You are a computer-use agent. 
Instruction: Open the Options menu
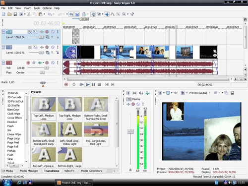point(47,8)
